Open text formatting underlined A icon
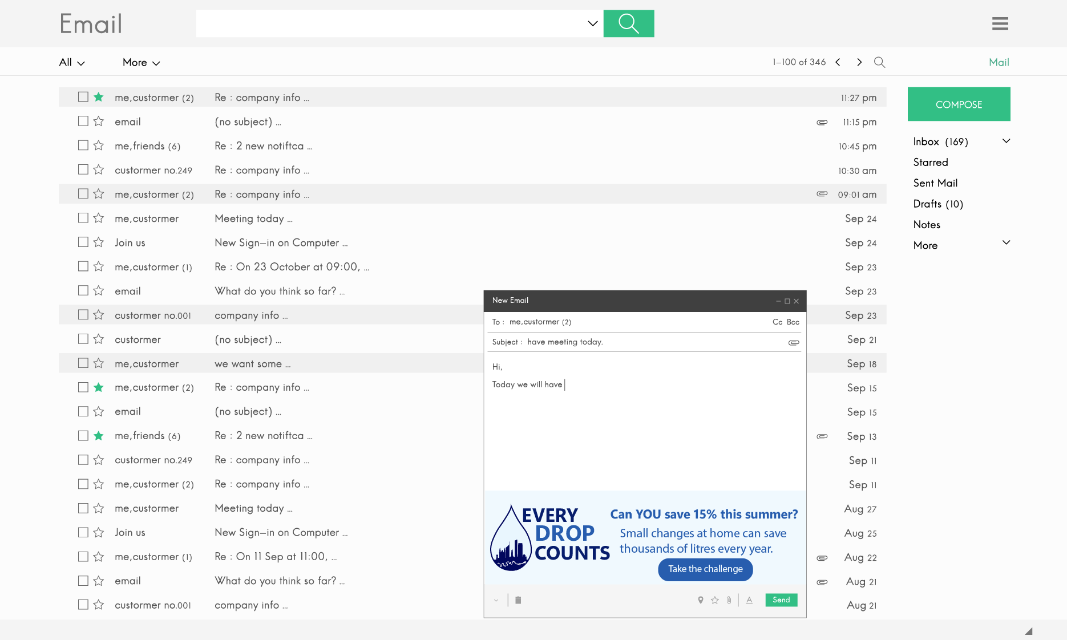 tap(749, 600)
